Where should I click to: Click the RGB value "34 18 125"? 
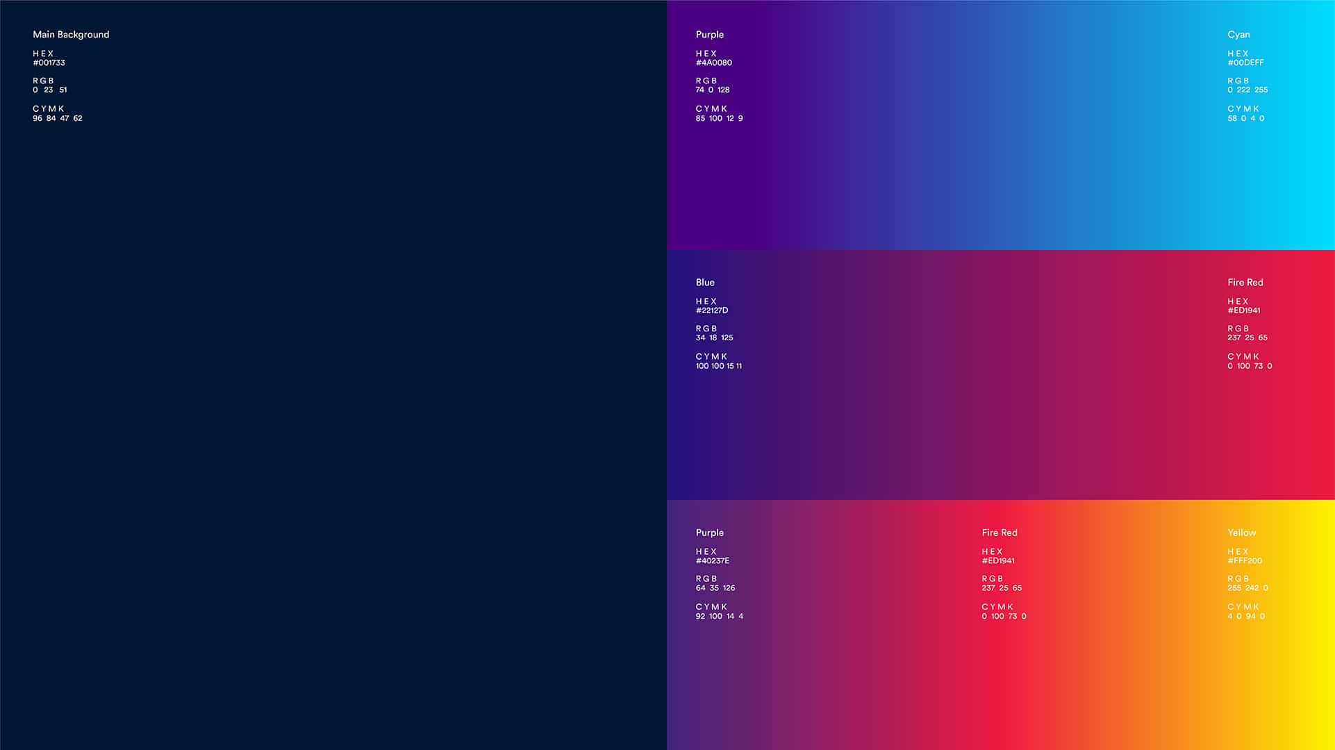pos(715,337)
